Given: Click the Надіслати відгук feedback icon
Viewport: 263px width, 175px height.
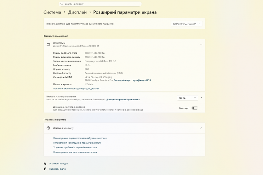Looking at the screenshot, I should 45,169.
